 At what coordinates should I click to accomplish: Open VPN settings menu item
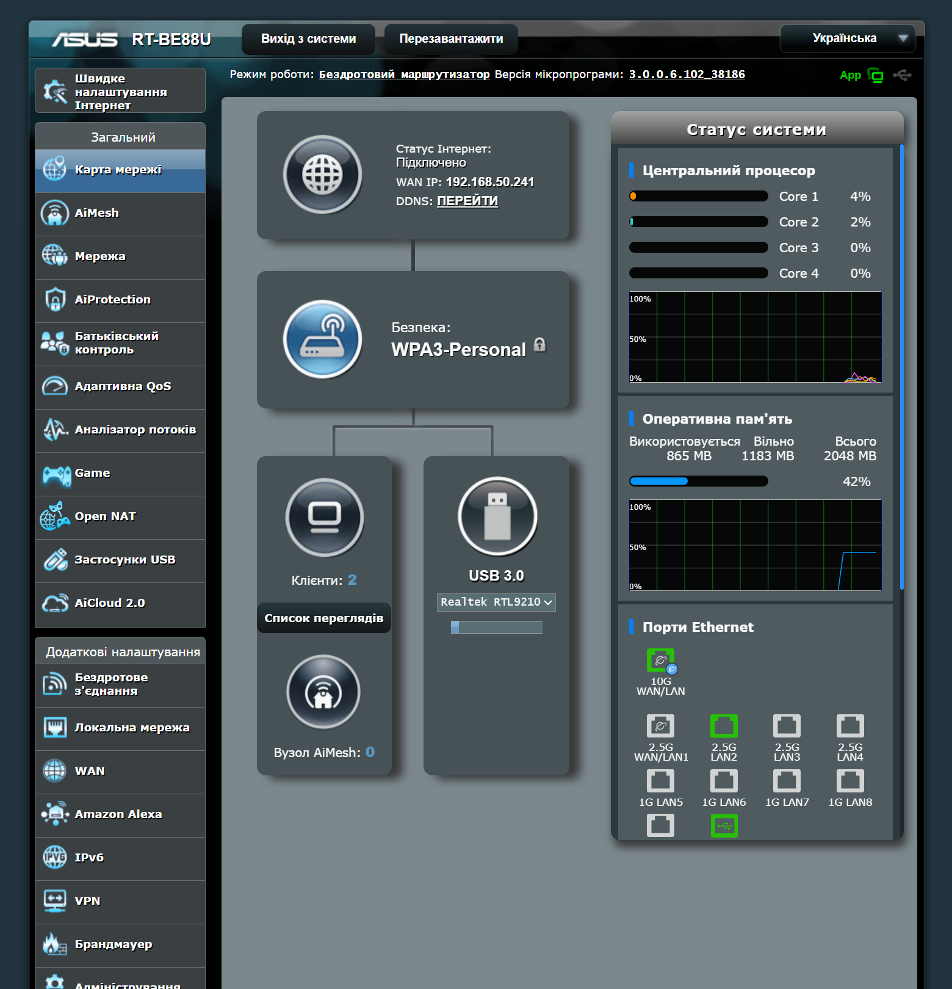click(x=120, y=902)
